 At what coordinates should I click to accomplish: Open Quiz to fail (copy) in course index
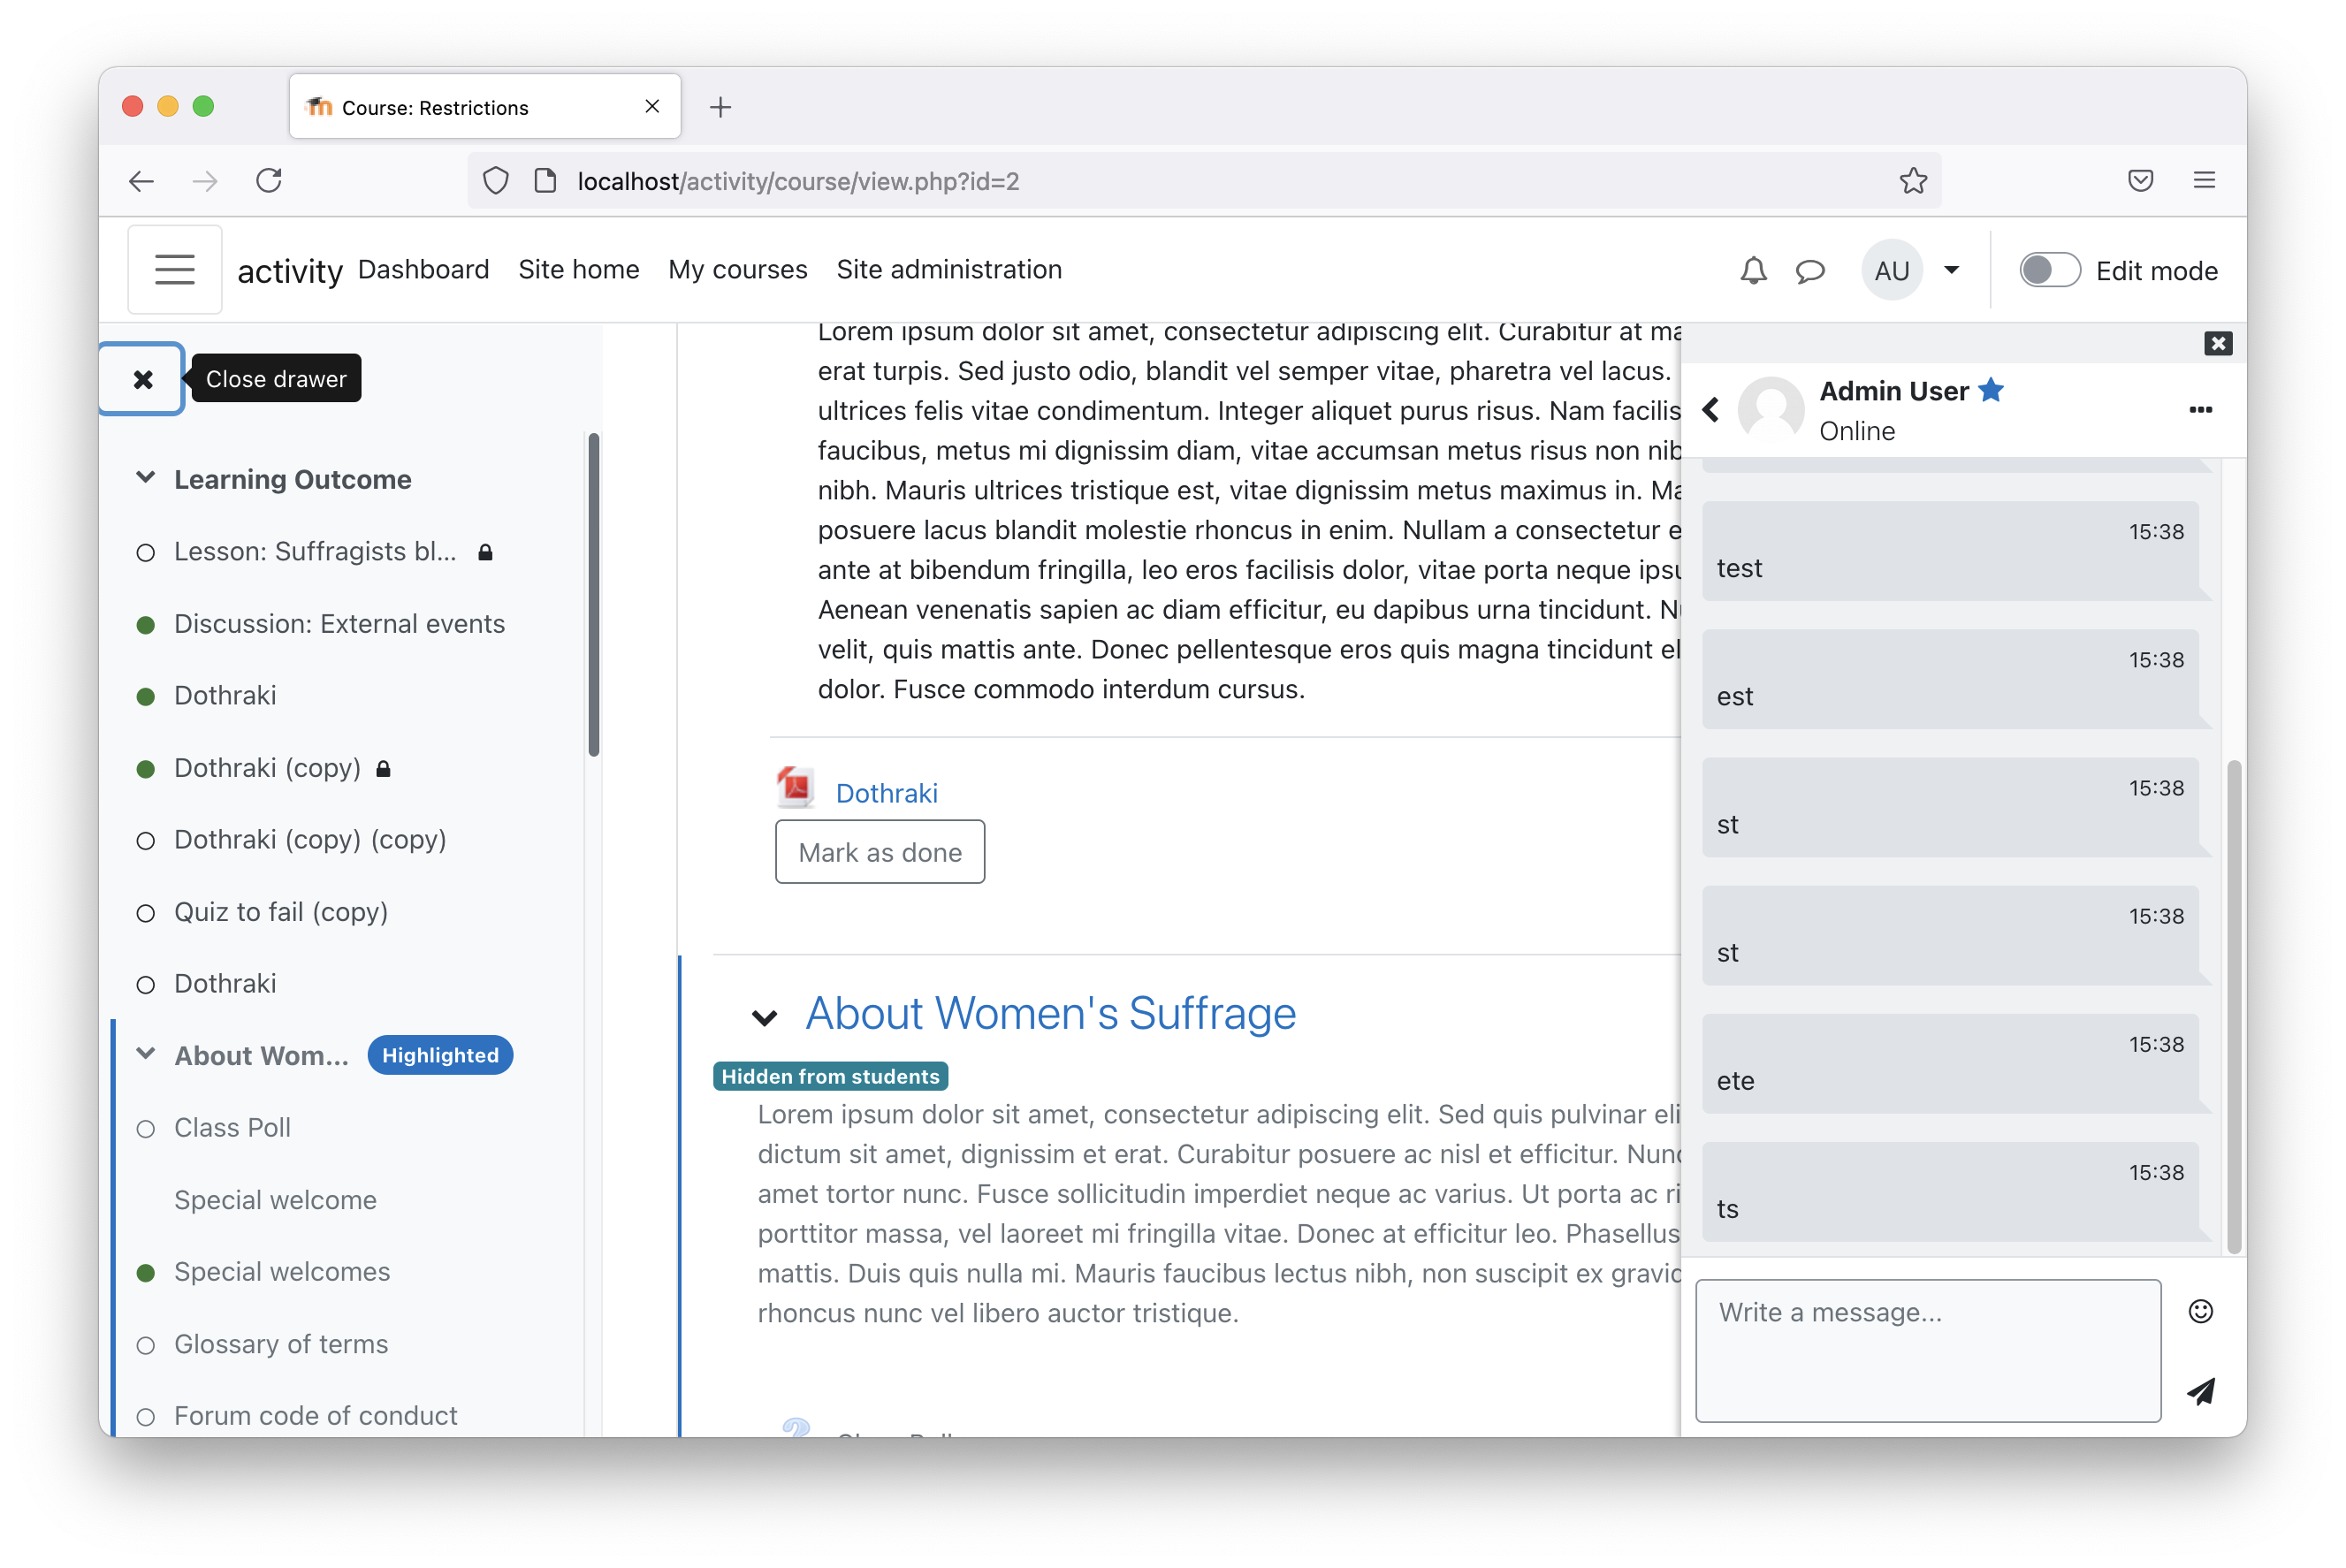281,912
